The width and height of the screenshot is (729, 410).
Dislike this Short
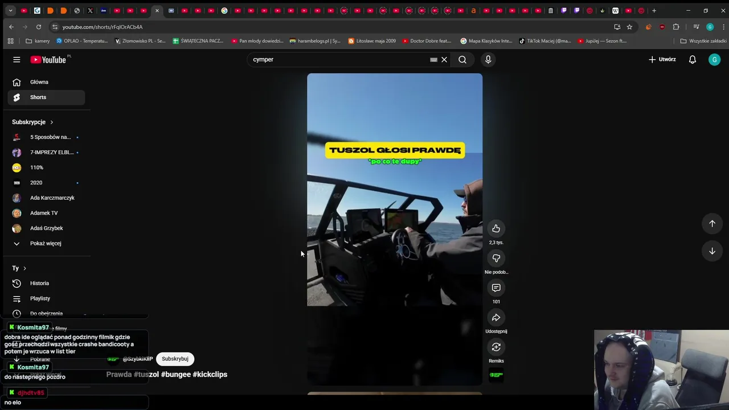click(x=496, y=258)
